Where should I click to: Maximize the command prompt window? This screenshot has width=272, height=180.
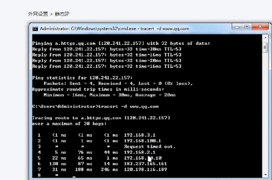click(247, 27)
